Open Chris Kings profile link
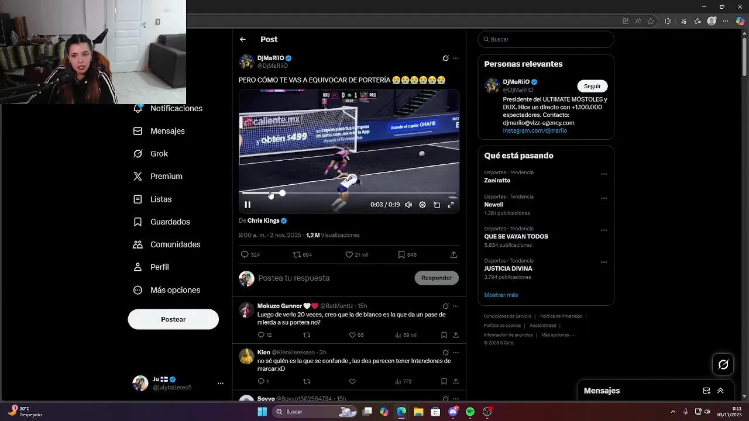The image size is (749, 421). pos(263,221)
